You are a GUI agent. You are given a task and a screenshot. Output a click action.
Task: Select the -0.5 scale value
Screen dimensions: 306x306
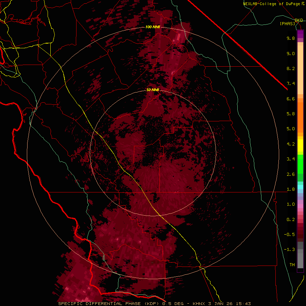[289, 235]
